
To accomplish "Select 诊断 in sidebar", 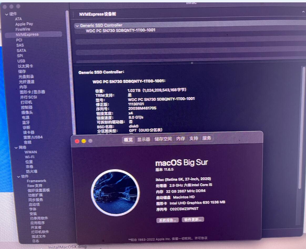I will [x=26, y=128].
